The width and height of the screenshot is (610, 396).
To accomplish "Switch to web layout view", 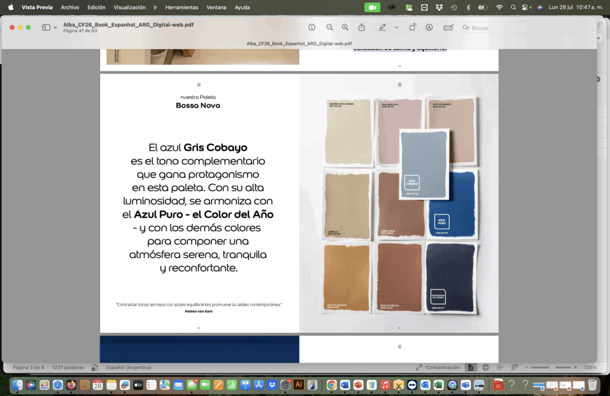I will tap(485, 367).
